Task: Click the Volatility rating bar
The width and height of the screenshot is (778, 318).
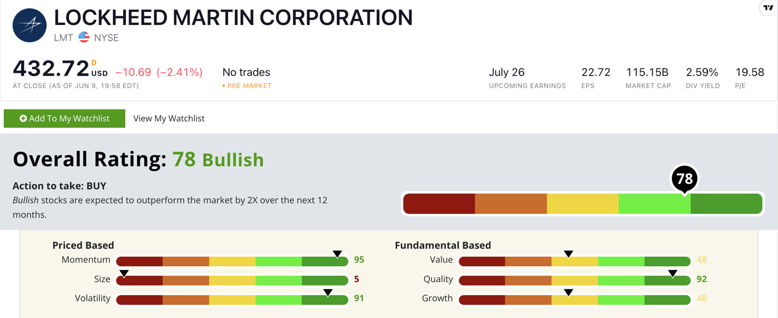Action: tap(232, 300)
